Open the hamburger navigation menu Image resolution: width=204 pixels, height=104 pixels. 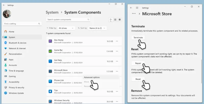pyautogui.click(x=137, y=8)
